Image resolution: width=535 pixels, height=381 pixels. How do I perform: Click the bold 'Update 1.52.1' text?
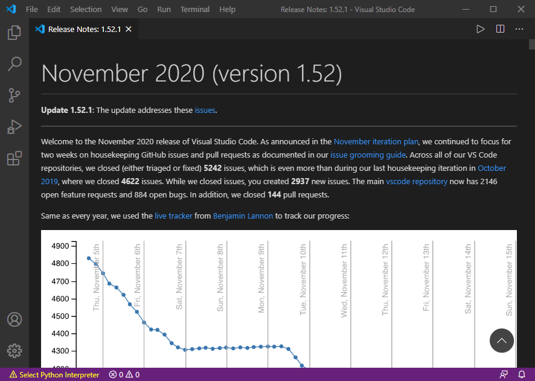(66, 110)
